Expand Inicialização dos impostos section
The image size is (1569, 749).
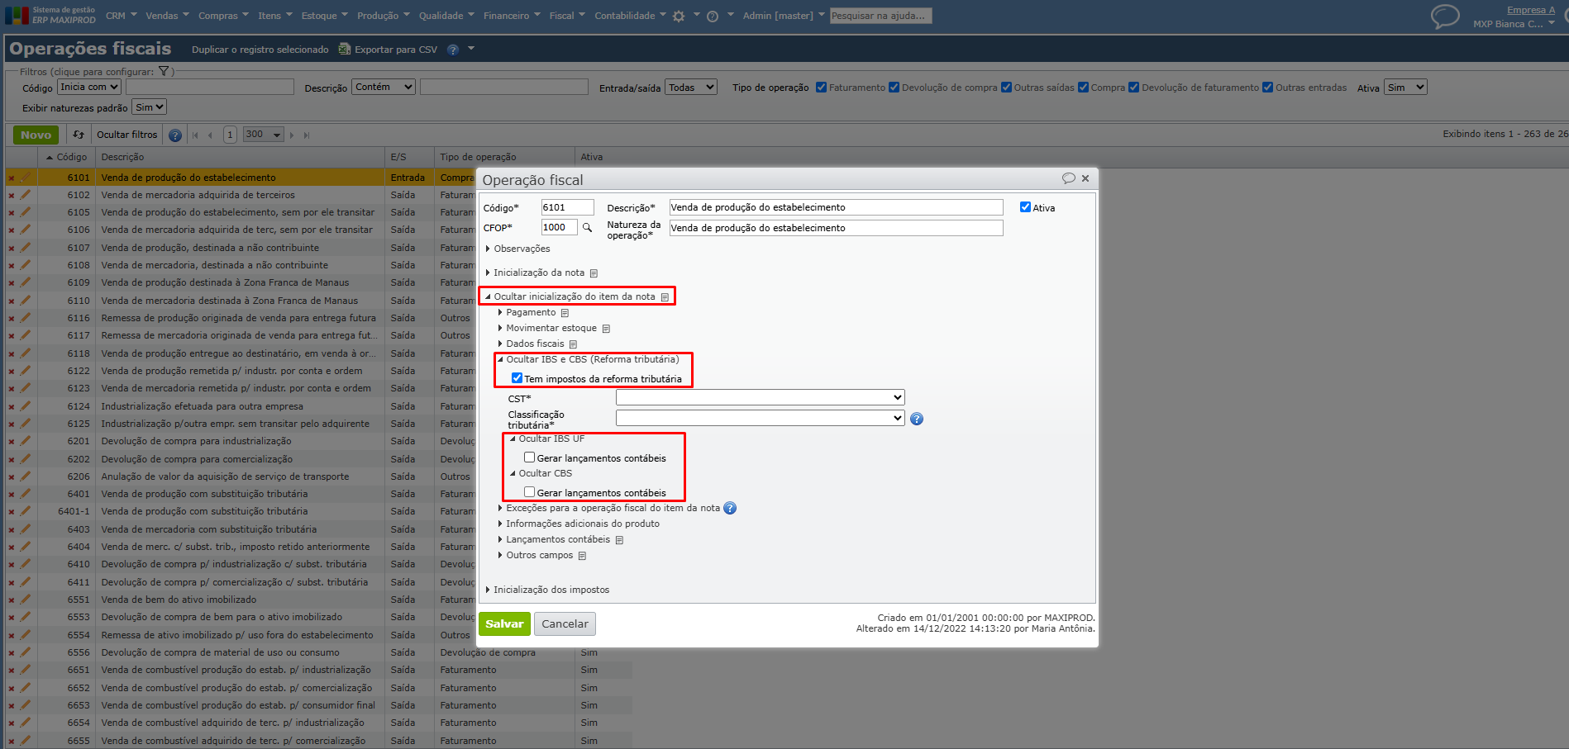(547, 590)
